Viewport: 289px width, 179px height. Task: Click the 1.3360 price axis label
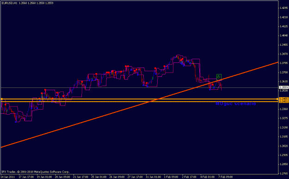283,109
